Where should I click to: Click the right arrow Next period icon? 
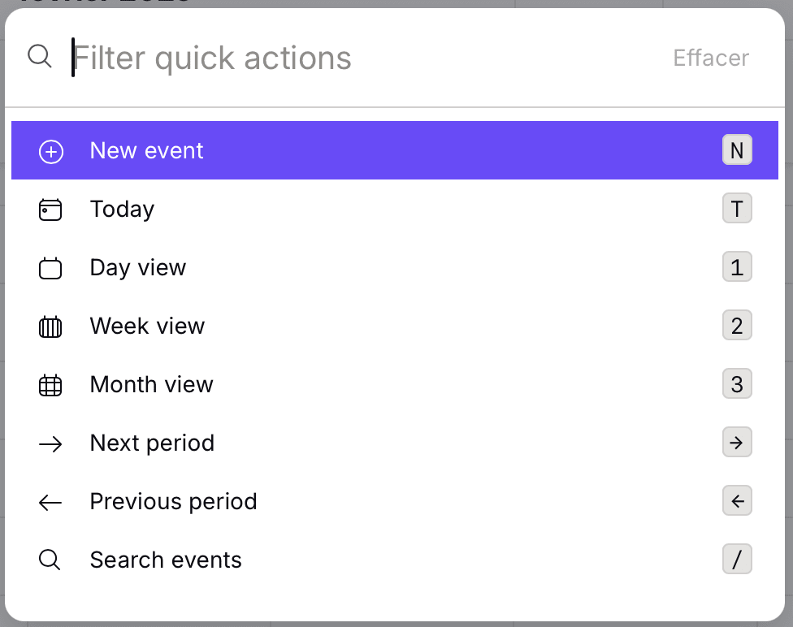(50, 444)
